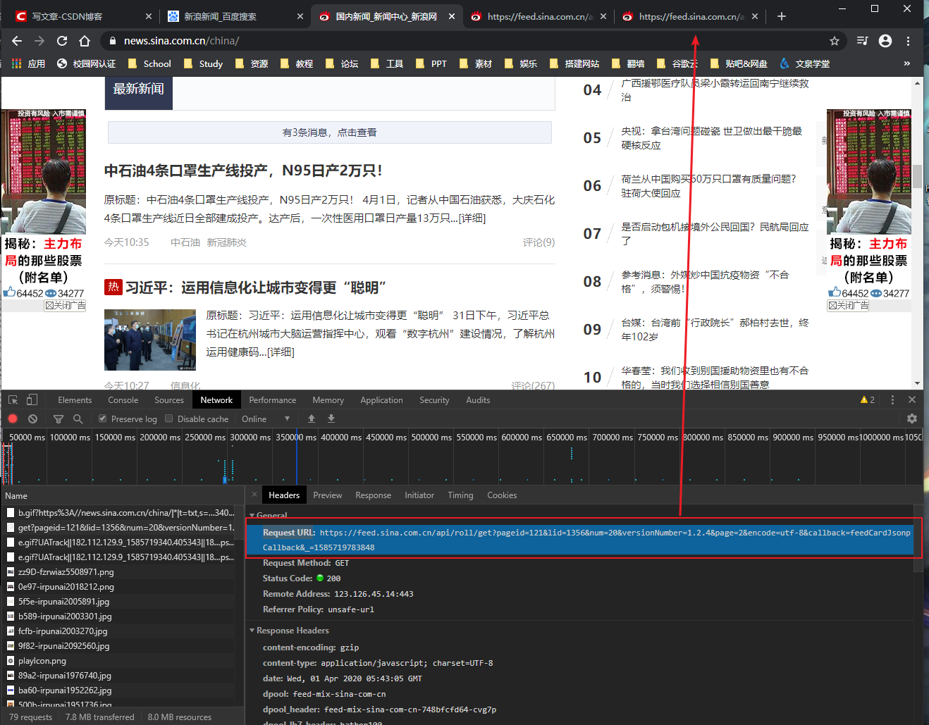This screenshot has width=929, height=725.
Task: Open the Security panel
Action: [x=434, y=399]
